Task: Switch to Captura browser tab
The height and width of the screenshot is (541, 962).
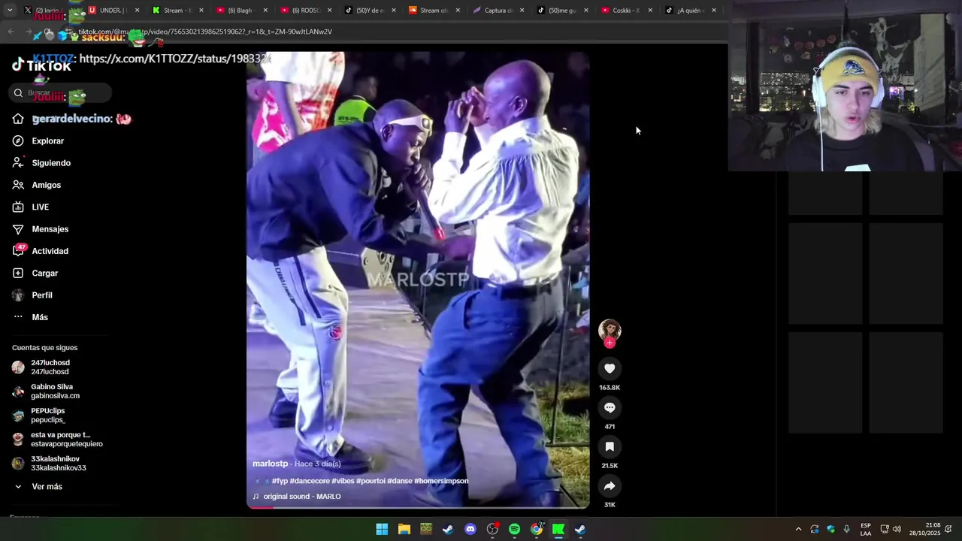Action: (x=498, y=11)
